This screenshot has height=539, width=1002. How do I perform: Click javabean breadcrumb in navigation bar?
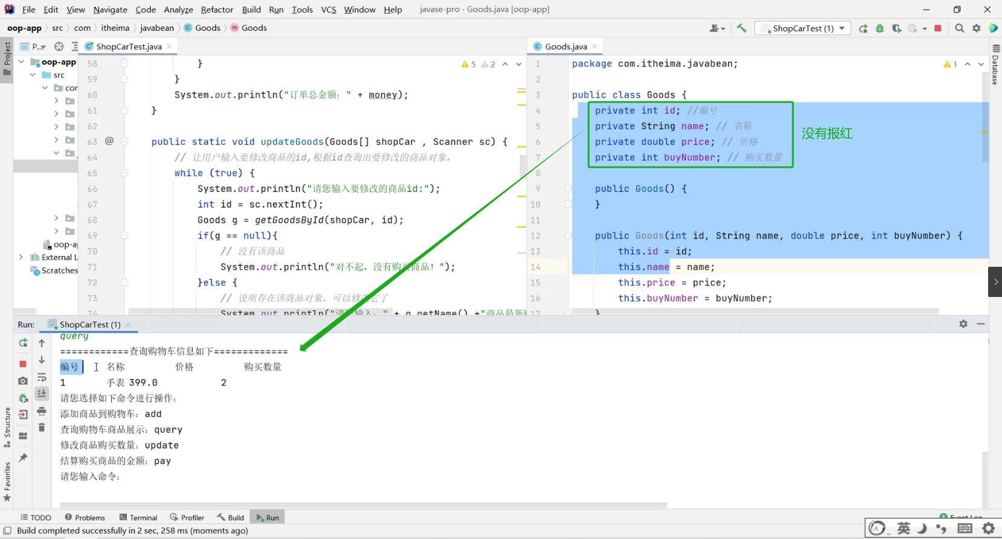pos(157,28)
